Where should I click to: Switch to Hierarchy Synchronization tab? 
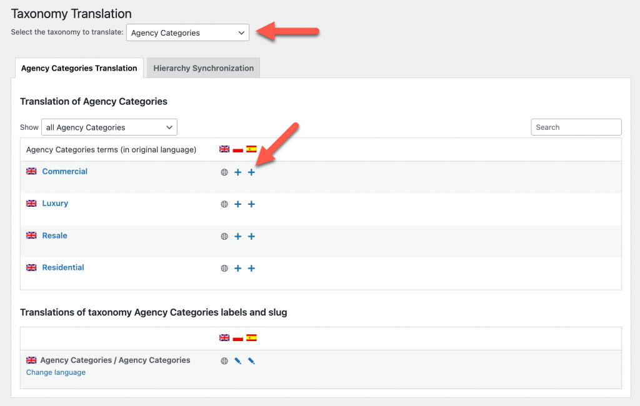tap(203, 68)
